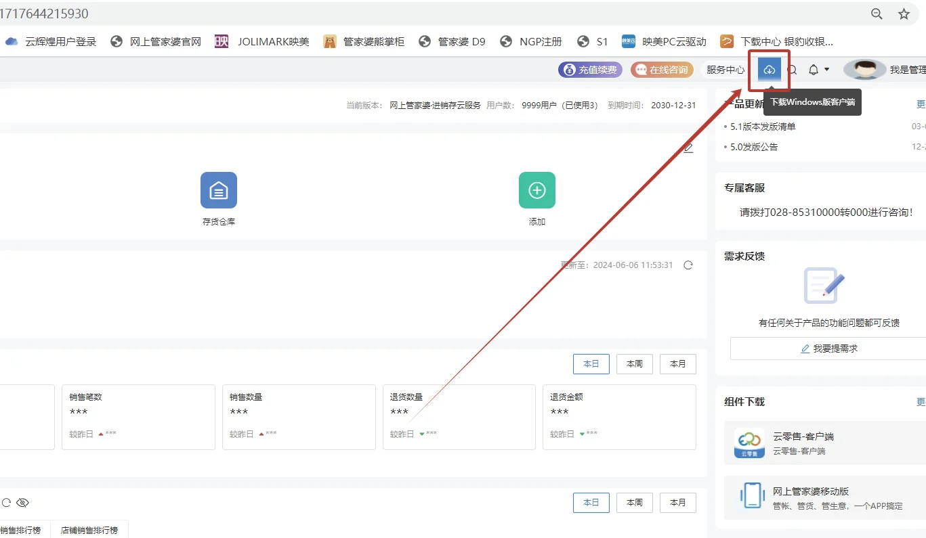Select 本月 in the ranking section
Image resolution: width=926 pixels, height=538 pixels.
[678, 503]
